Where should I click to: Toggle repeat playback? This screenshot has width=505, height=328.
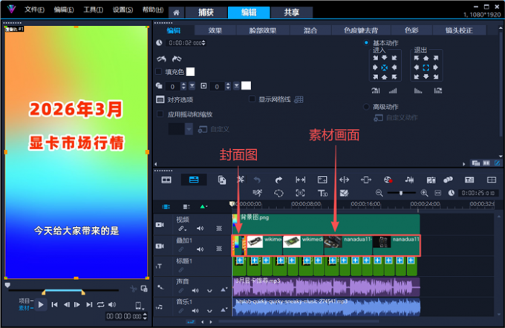click(x=100, y=304)
